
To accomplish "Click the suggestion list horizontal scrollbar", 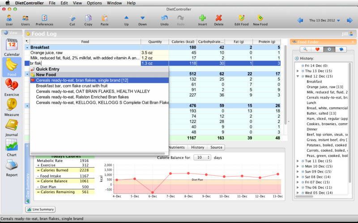I will coord(98,153).
